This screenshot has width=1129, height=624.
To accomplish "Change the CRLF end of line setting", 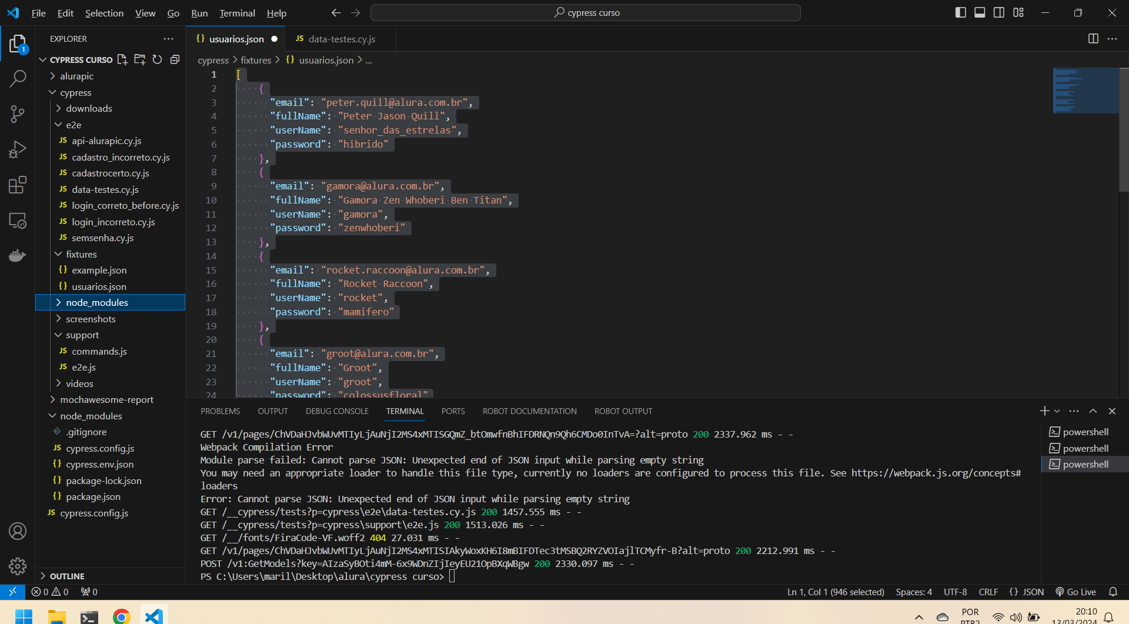I will coord(988,592).
